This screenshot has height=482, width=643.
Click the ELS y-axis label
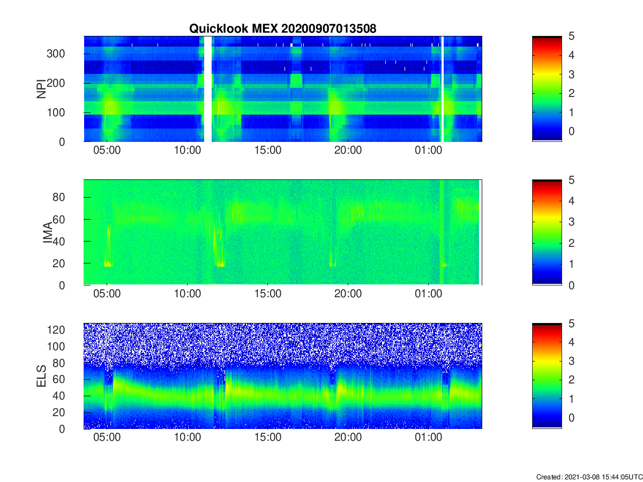click(41, 376)
